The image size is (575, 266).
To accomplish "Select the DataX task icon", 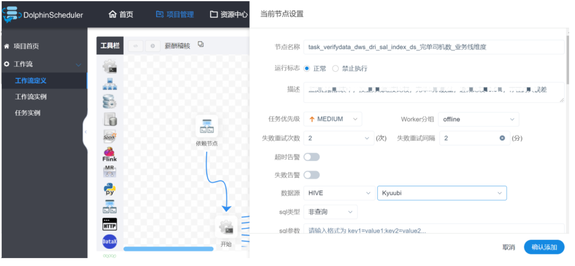I will pyautogui.click(x=110, y=242).
